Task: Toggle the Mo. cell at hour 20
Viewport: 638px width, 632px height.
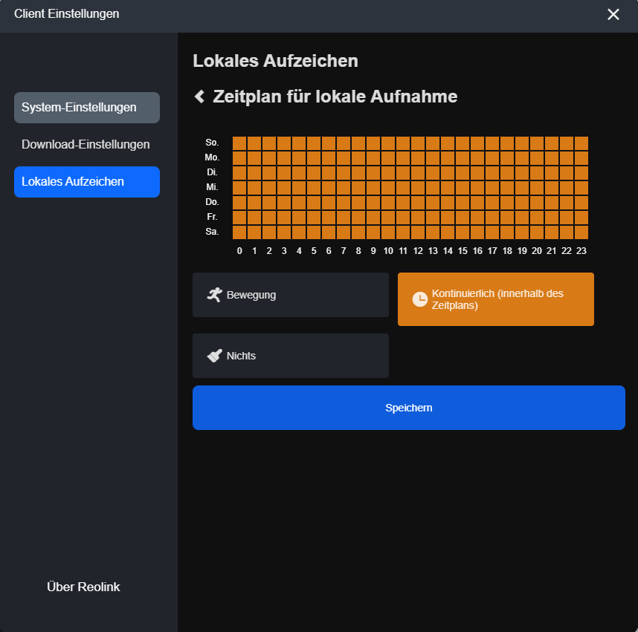Action: 537,158
